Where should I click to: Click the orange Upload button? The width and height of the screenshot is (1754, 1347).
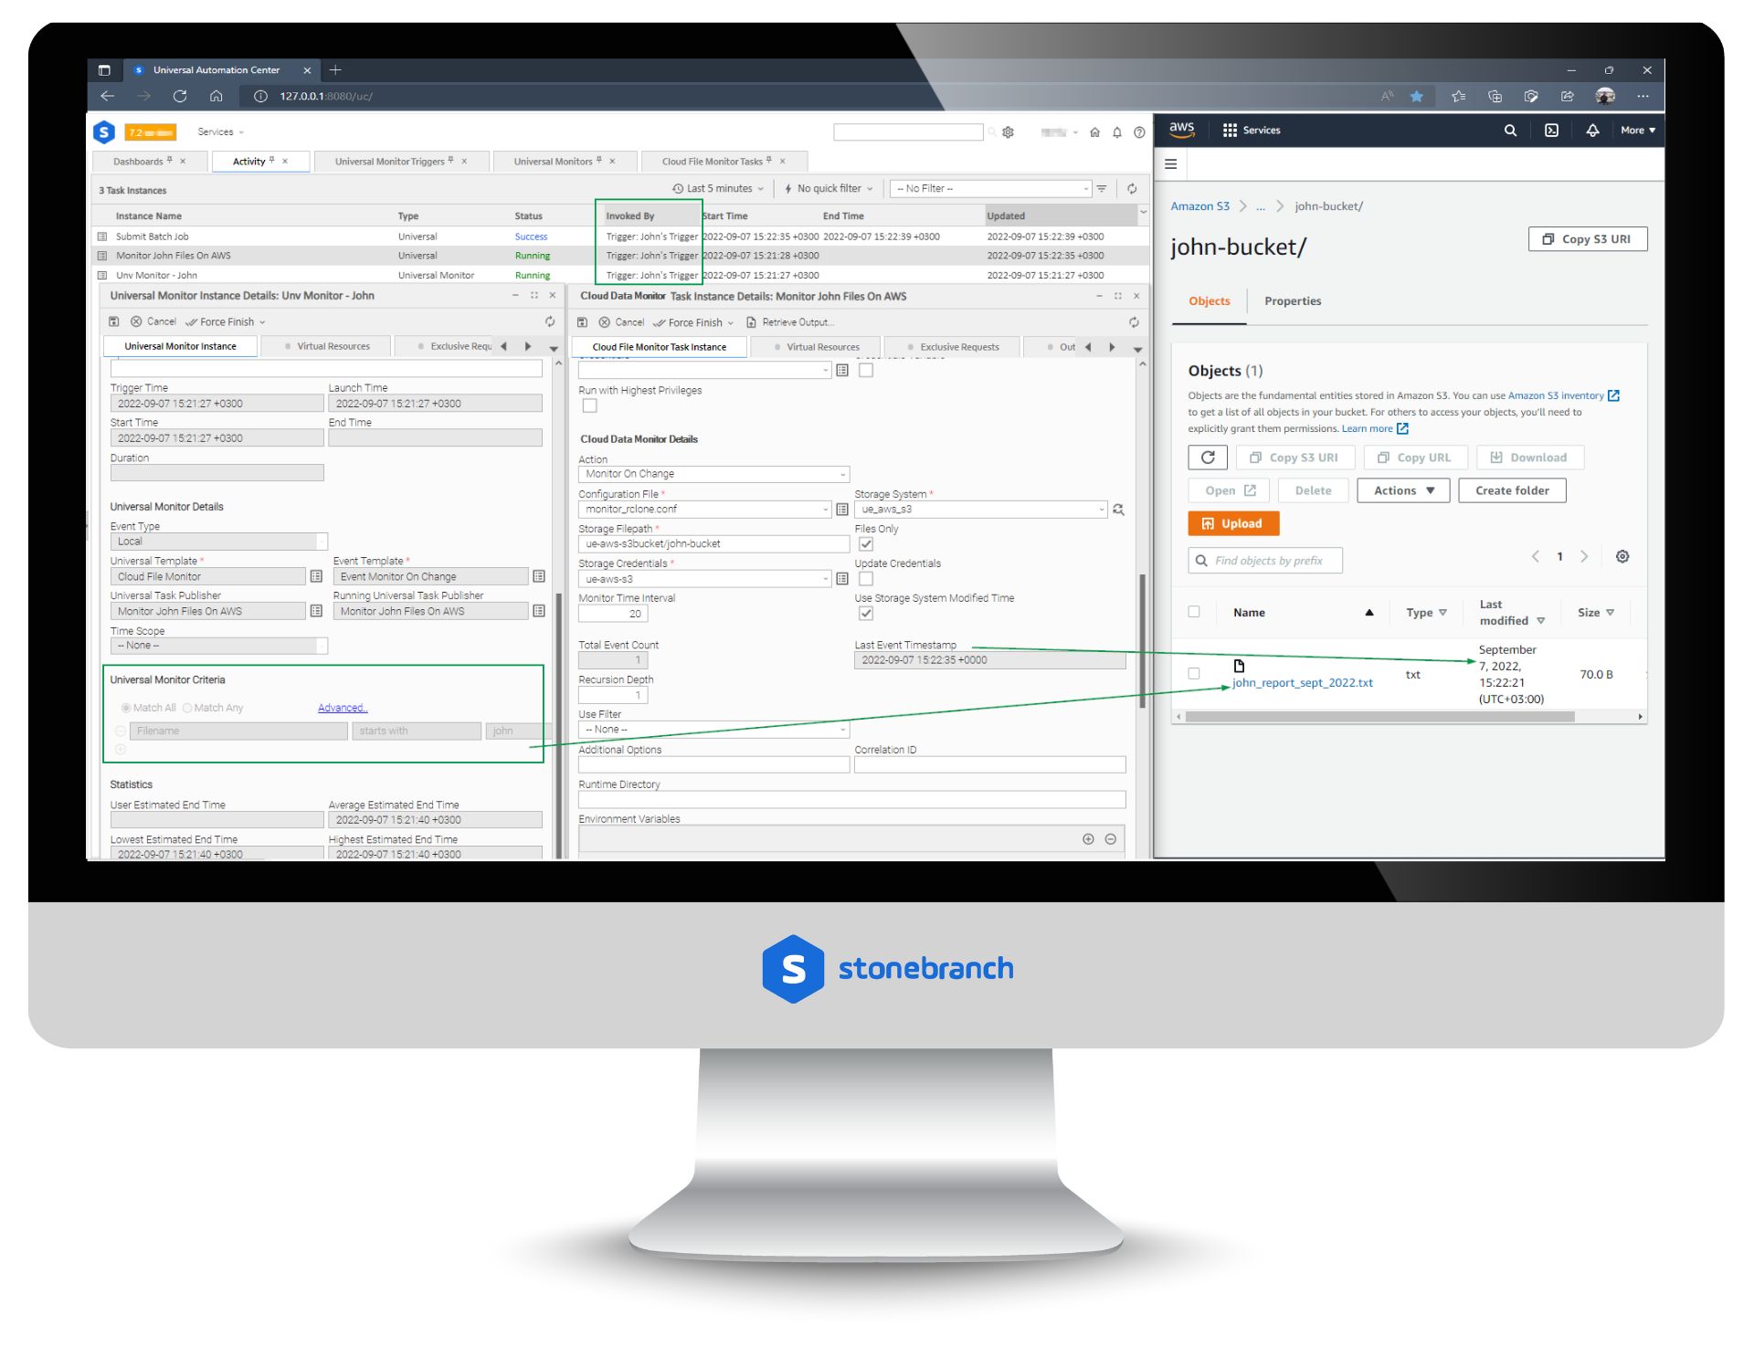1233,523
